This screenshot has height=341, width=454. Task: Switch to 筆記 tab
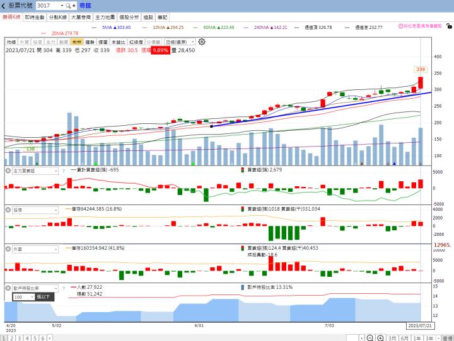163,17
